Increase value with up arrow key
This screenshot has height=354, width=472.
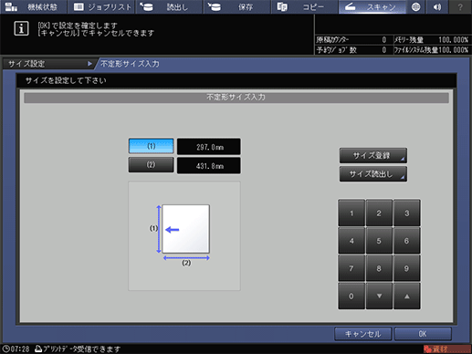coord(407,297)
